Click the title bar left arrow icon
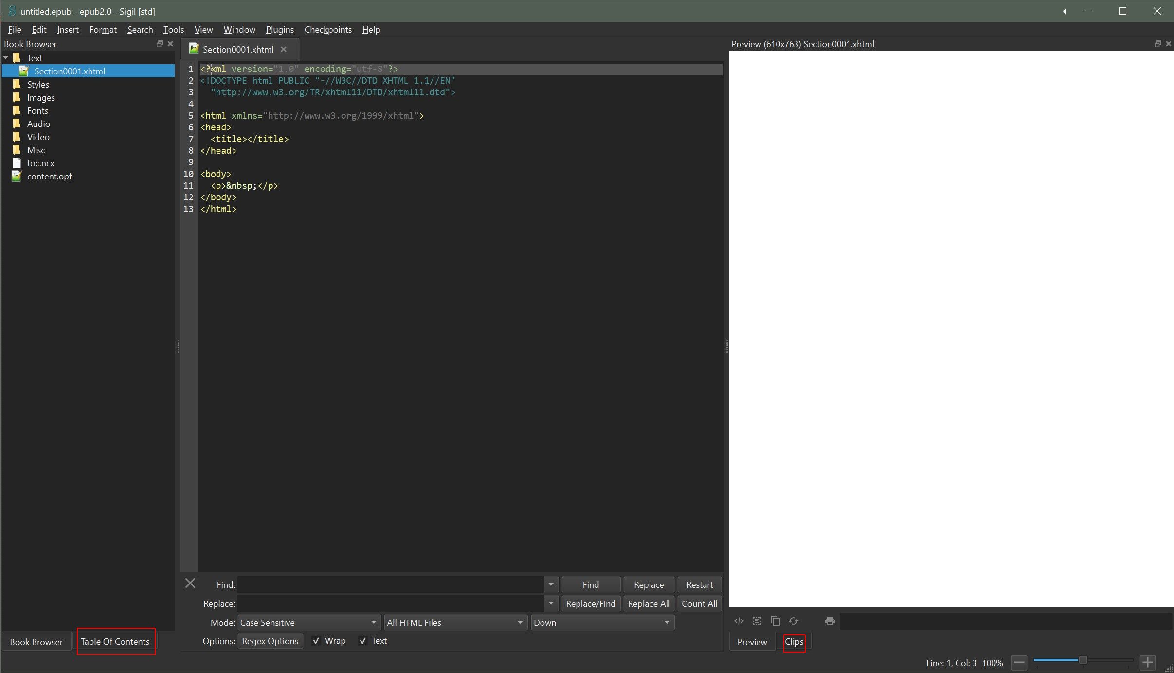Screen dimensions: 1174x673 click(1065, 11)
